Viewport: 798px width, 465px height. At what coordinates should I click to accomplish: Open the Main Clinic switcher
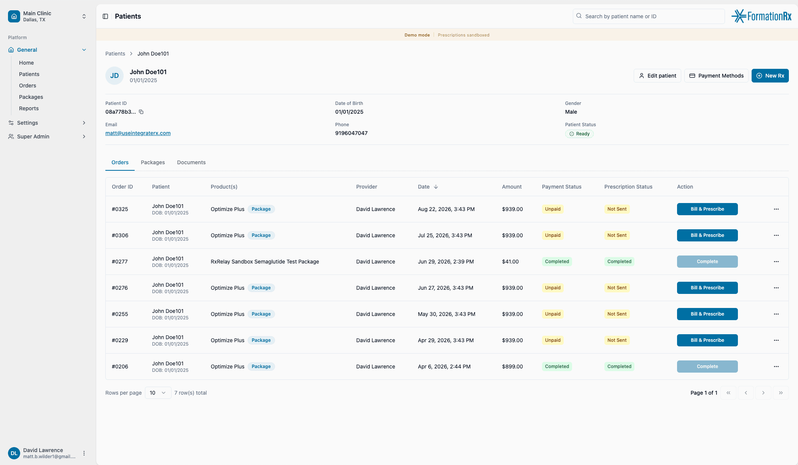[x=84, y=16]
